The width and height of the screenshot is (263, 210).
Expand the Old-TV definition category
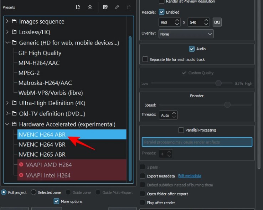[x=7, y=114]
